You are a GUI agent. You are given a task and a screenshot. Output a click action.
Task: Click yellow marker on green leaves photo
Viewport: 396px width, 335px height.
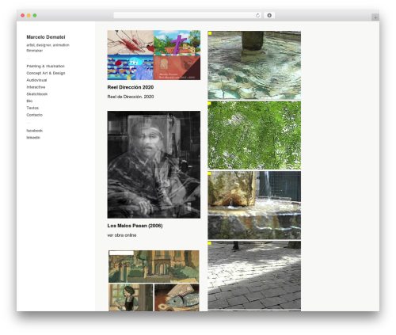click(x=210, y=103)
